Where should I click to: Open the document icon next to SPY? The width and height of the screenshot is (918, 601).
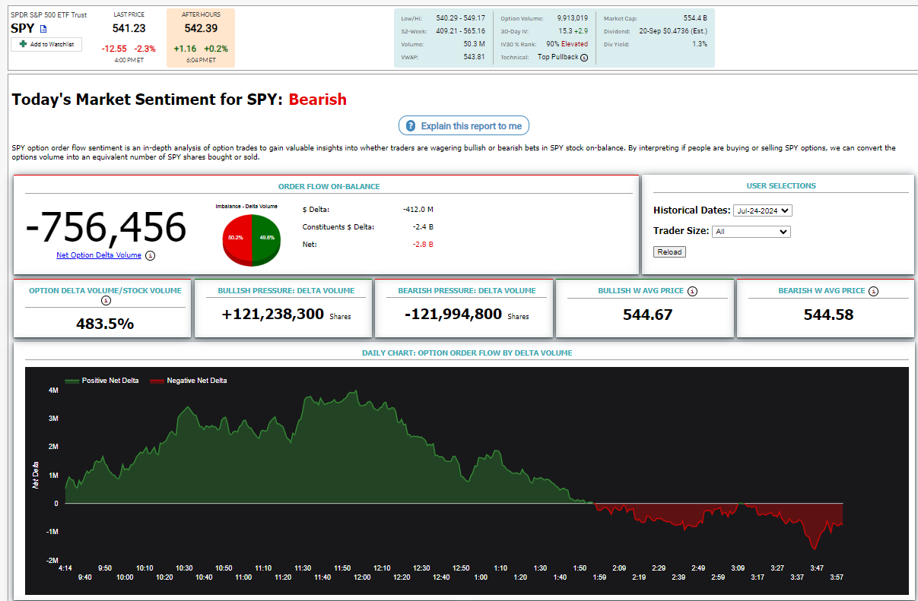(x=43, y=29)
